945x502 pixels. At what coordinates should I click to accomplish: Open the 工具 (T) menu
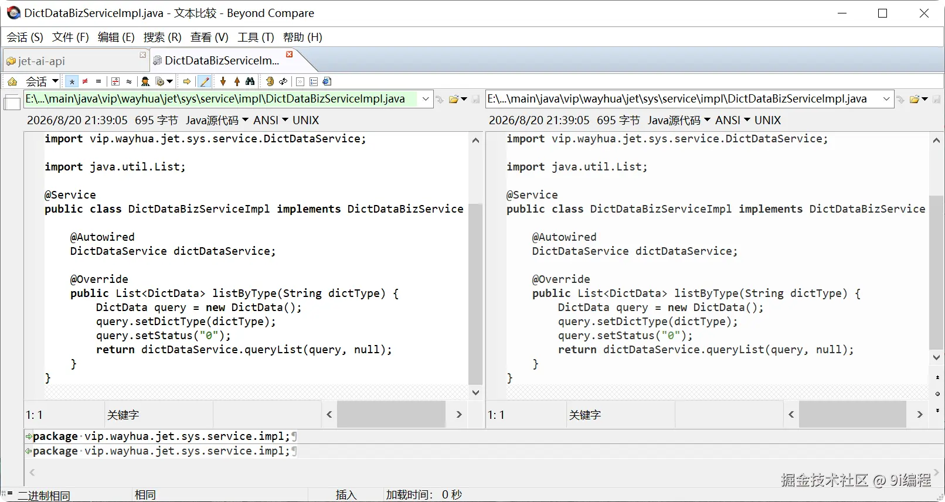point(256,37)
